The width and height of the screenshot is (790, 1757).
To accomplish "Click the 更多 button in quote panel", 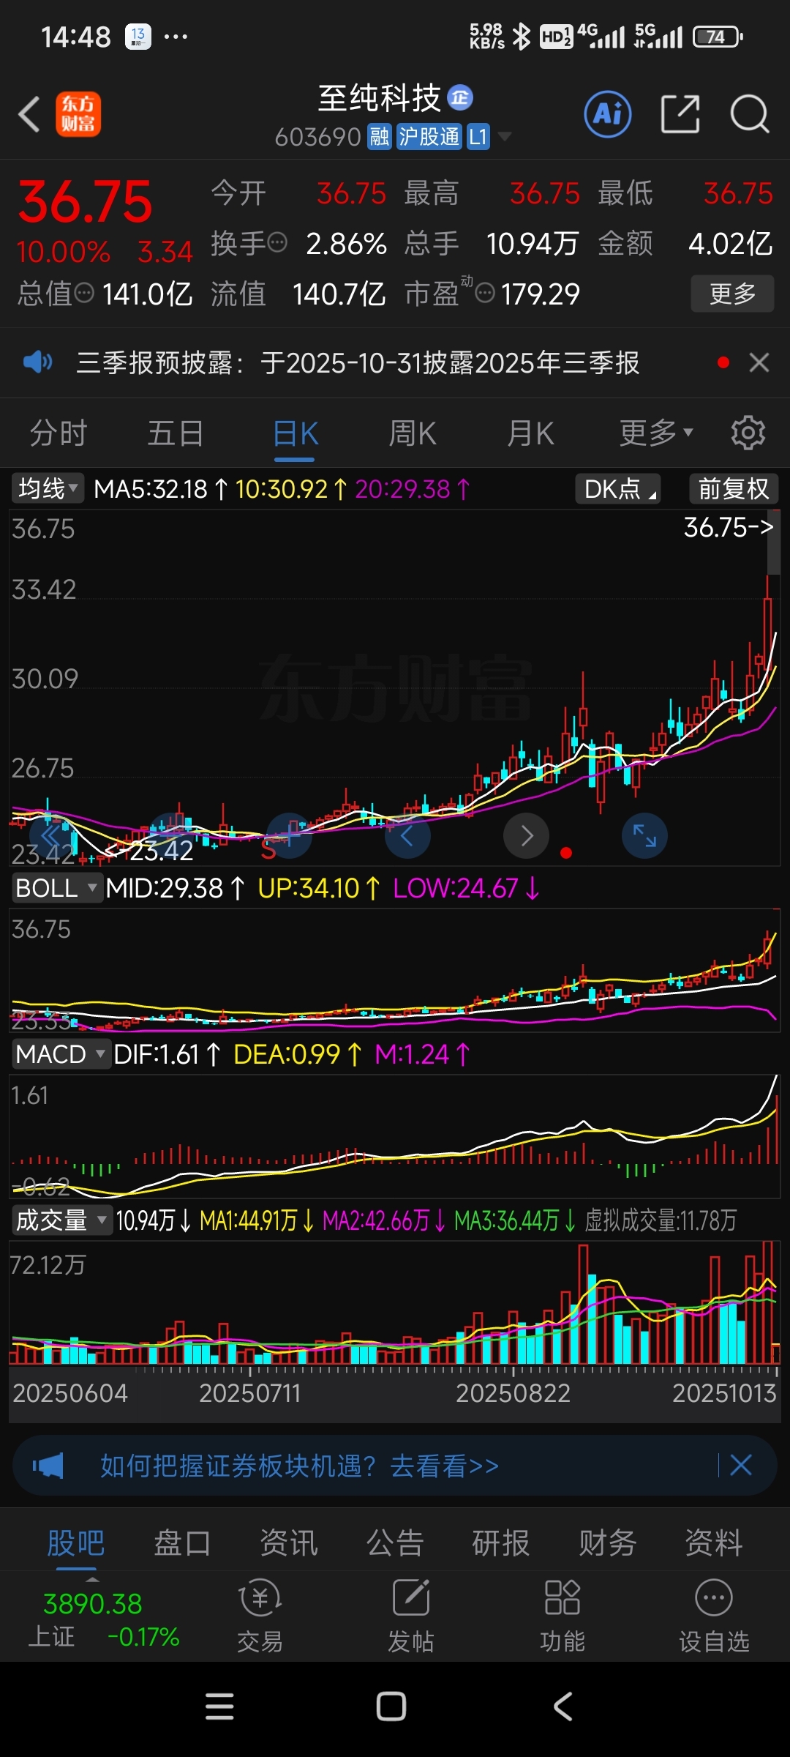I will [x=732, y=294].
